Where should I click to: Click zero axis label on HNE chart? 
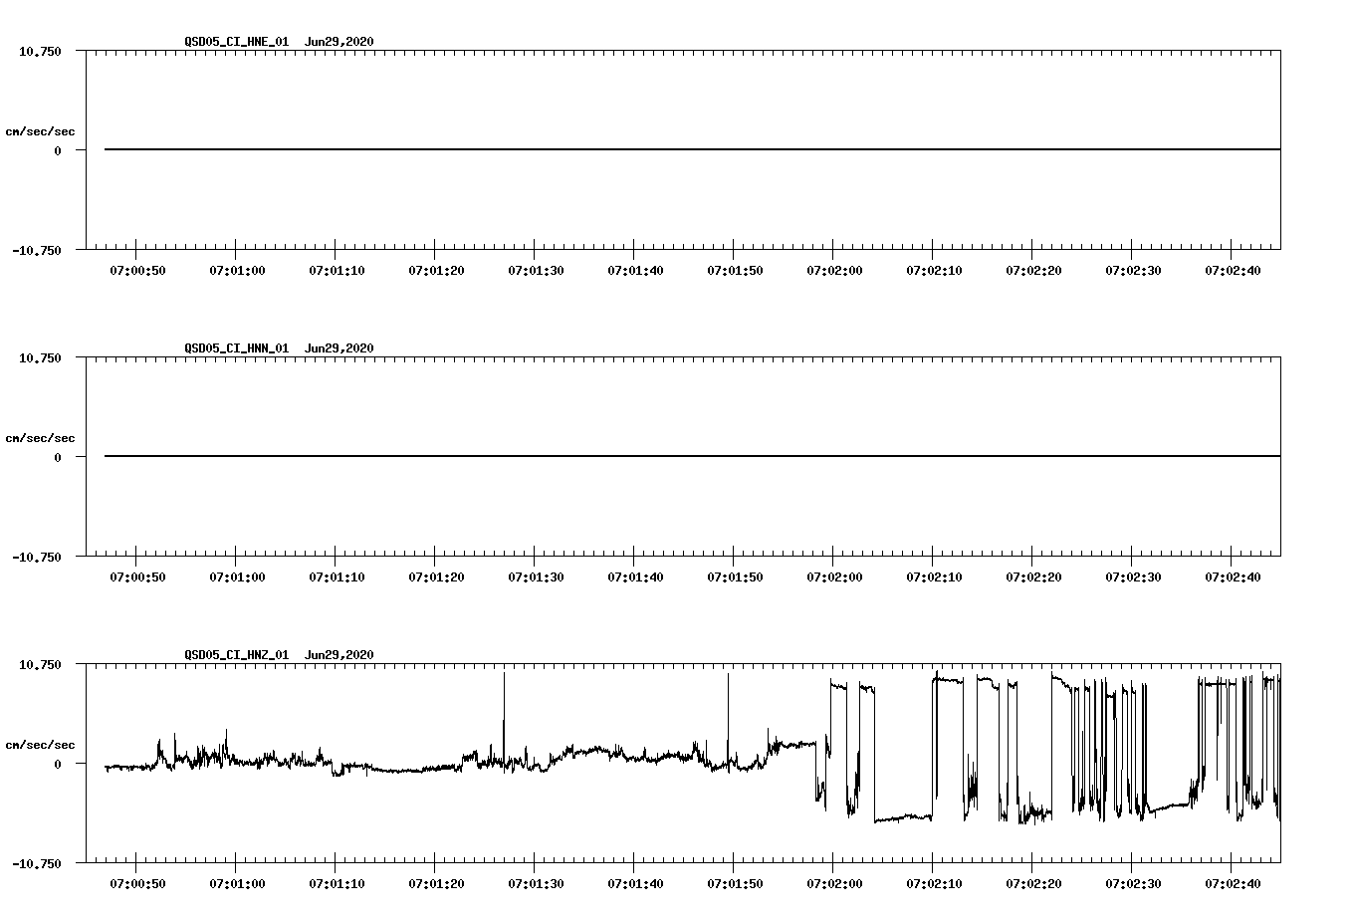pos(58,151)
